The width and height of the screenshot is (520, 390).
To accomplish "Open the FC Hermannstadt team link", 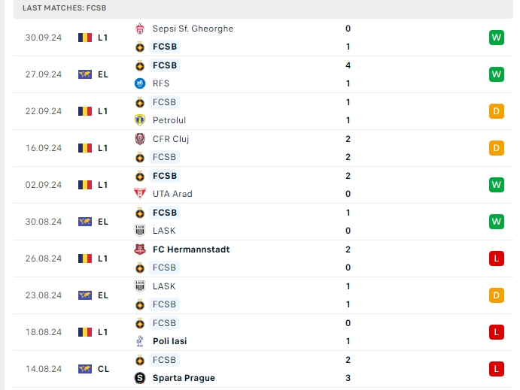I will click(191, 249).
